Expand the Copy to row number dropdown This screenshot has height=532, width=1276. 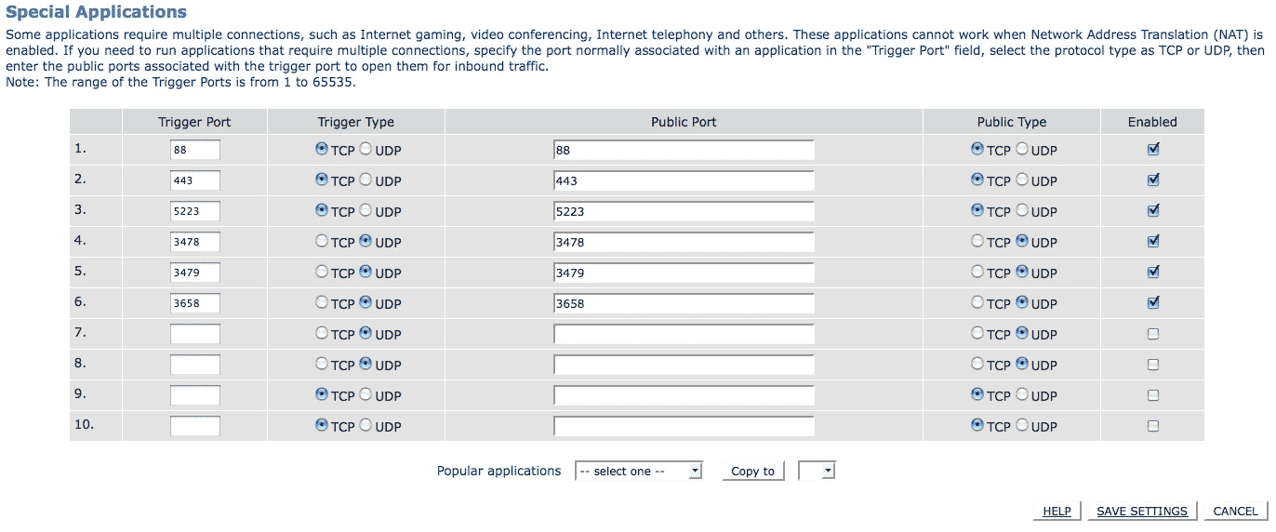(817, 471)
